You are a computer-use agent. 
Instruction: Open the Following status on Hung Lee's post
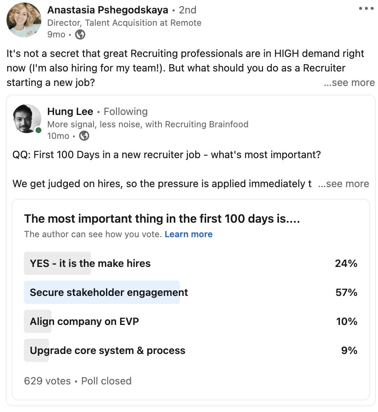coord(126,112)
